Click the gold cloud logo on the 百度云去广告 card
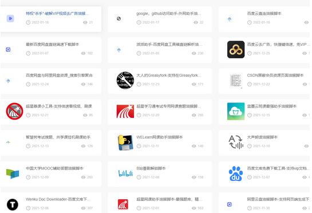Viewport: 312px width, 213px height. 236,49
